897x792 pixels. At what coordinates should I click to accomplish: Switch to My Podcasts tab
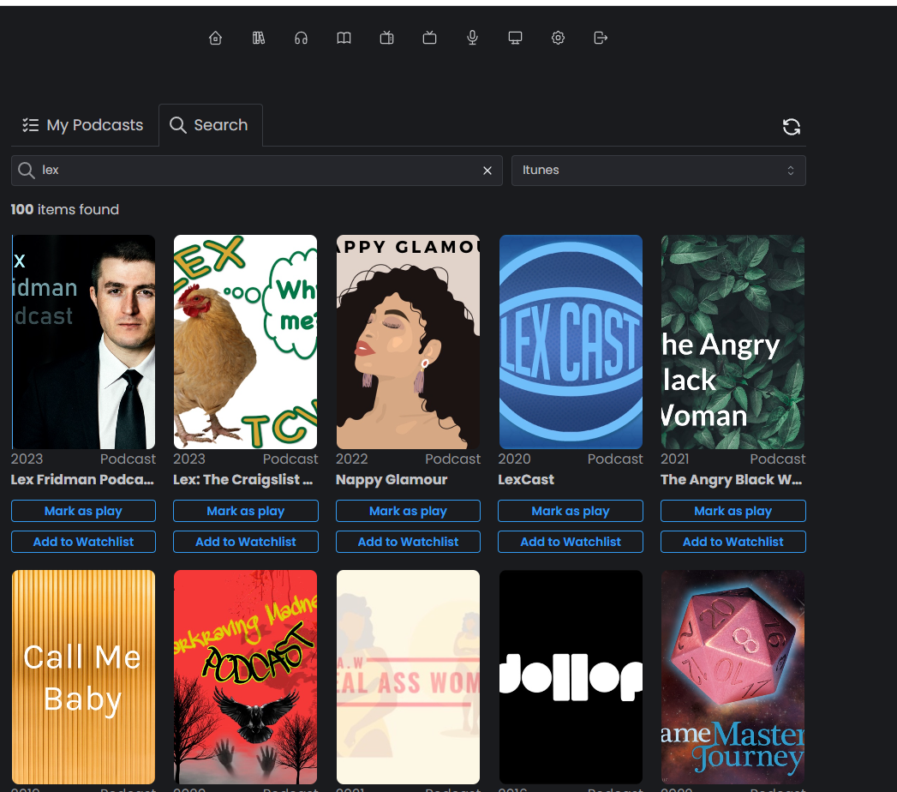pyautogui.click(x=83, y=125)
